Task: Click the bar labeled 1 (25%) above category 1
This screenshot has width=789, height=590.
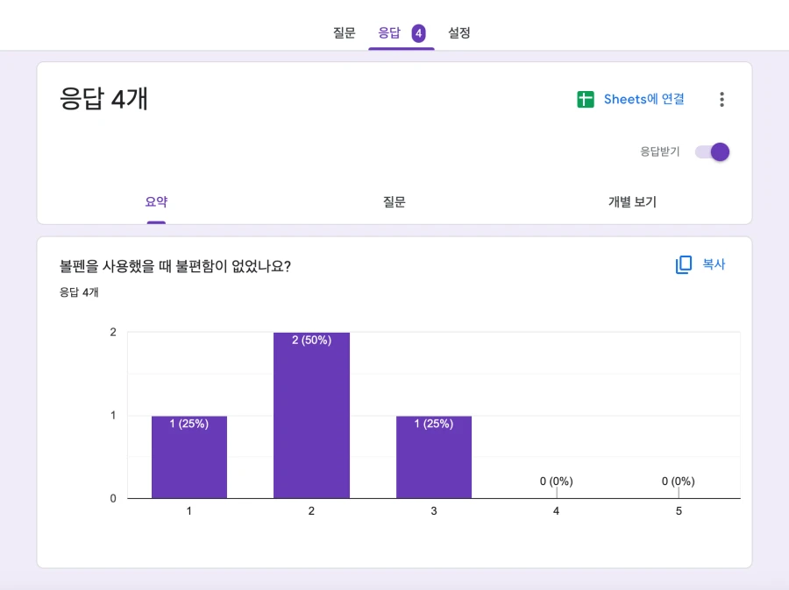Action: tap(188, 455)
